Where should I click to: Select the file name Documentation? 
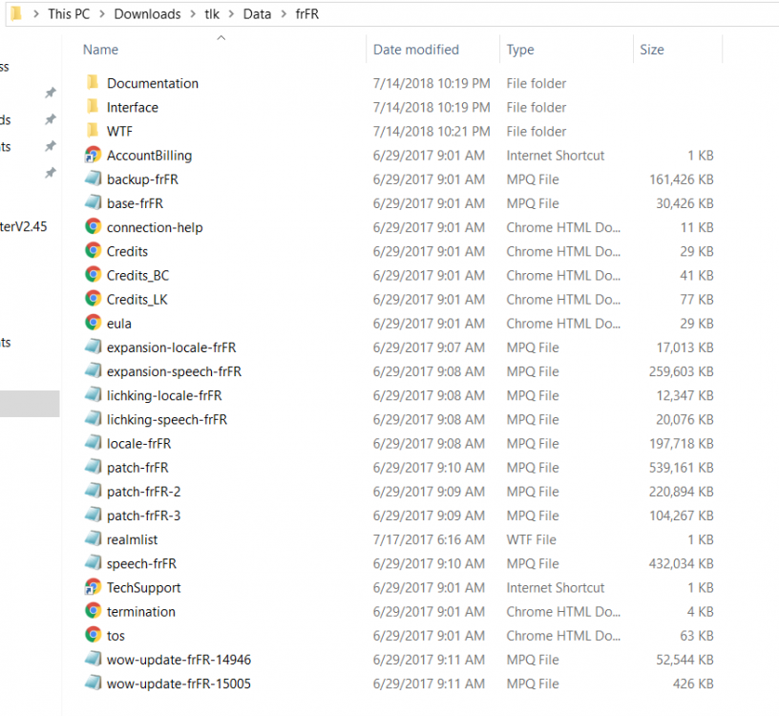153,83
